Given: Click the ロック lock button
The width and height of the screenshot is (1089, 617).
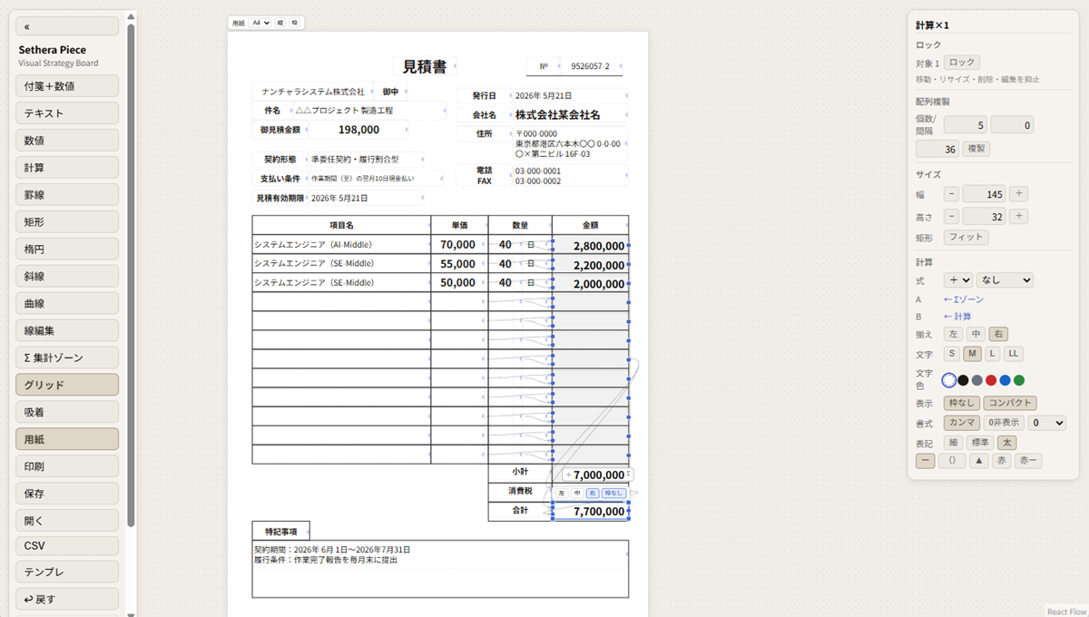Looking at the screenshot, I should pyautogui.click(x=962, y=63).
